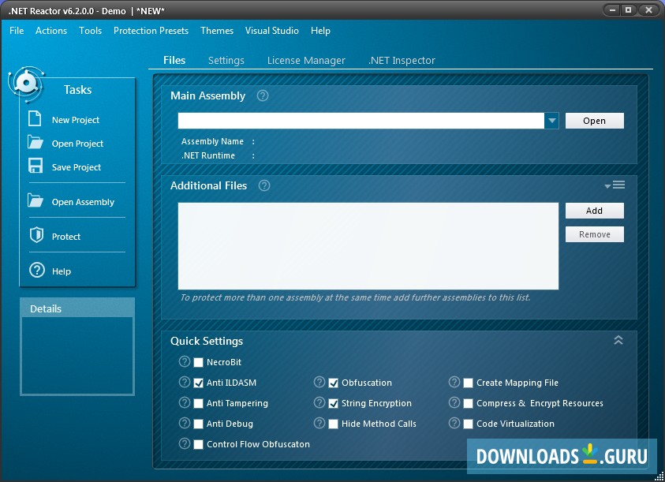Click the Open Assembly folder icon
Viewport: 665px width, 482px height.
pyautogui.click(x=35, y=200)
